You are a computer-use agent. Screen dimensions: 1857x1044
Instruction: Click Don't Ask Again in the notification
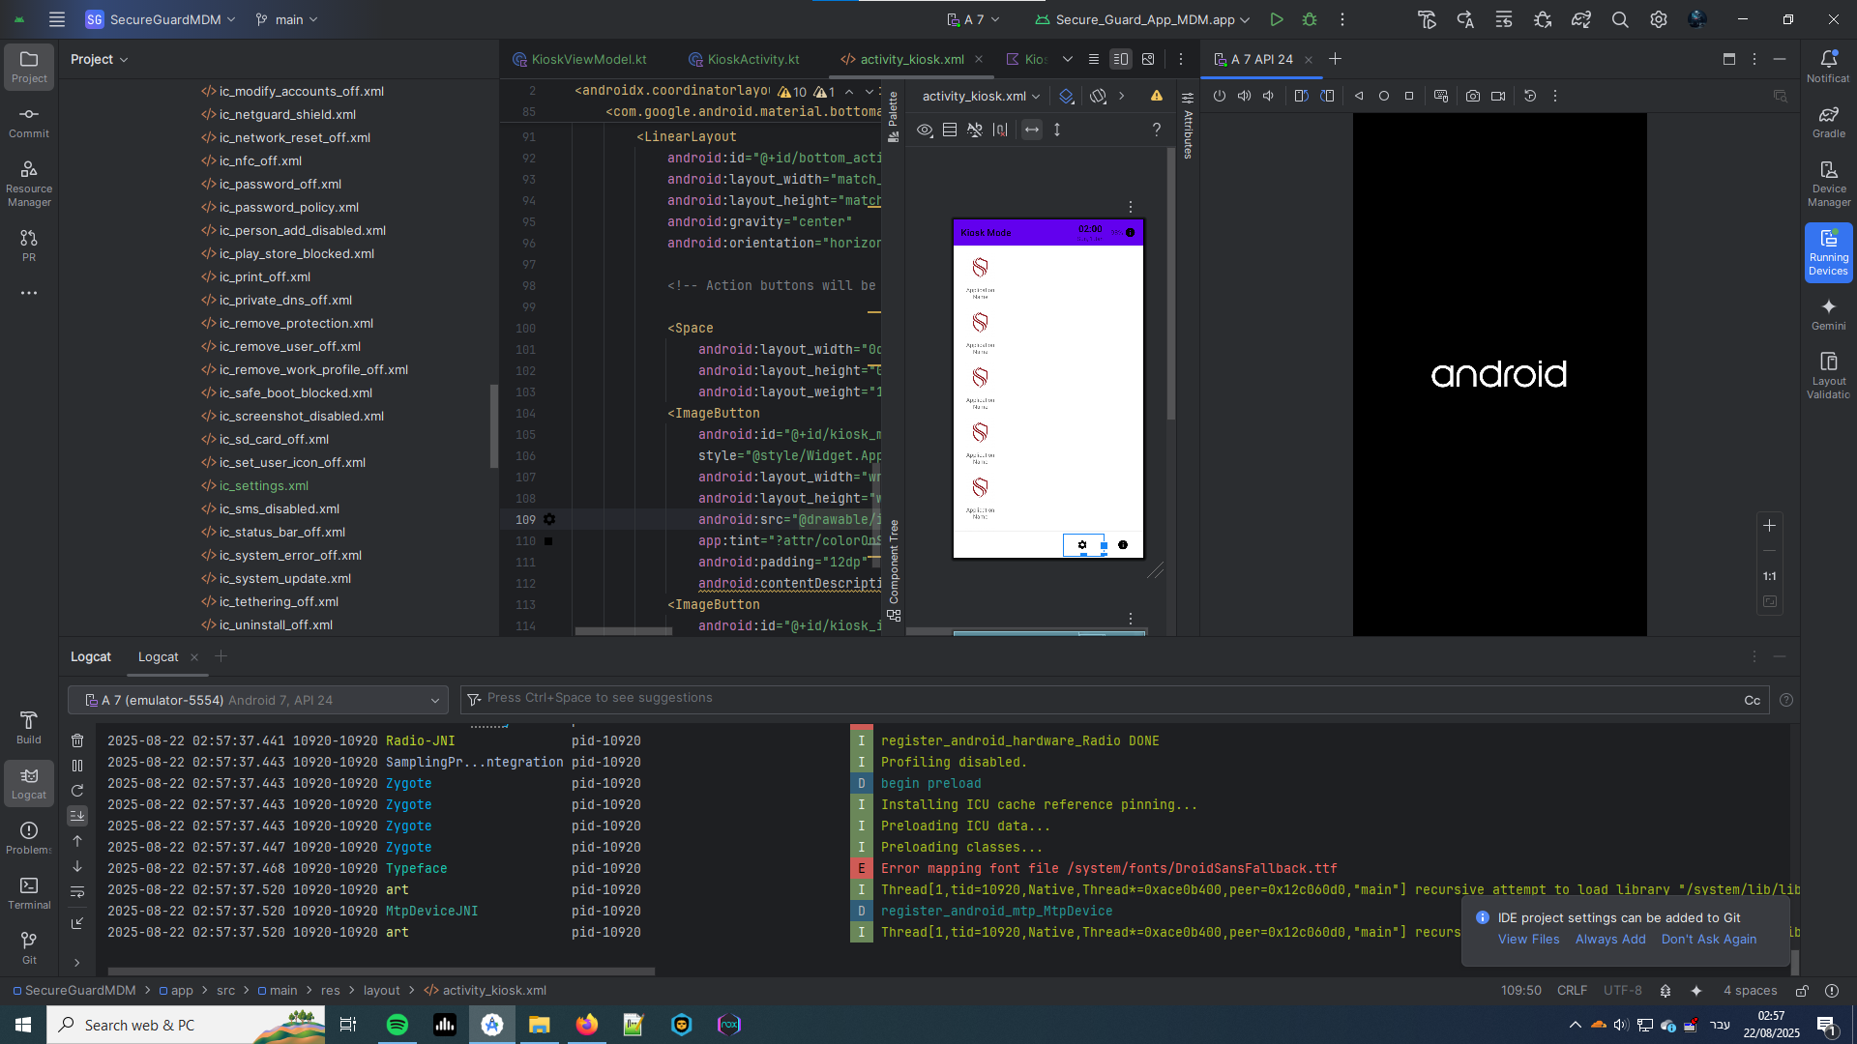1709,939
